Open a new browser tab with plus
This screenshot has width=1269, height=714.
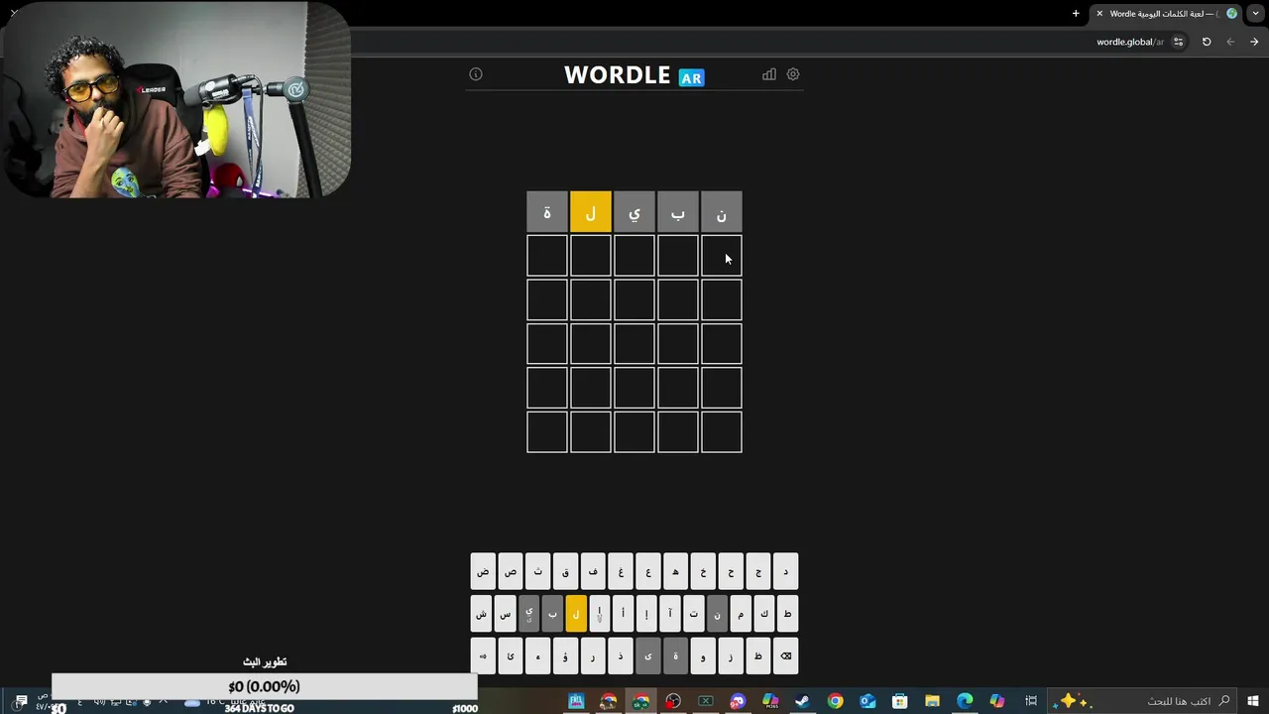[x=1076, y=14]
